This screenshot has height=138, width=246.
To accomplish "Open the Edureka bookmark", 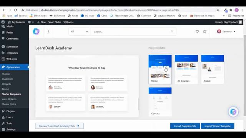I will click(x=20, y=16).
